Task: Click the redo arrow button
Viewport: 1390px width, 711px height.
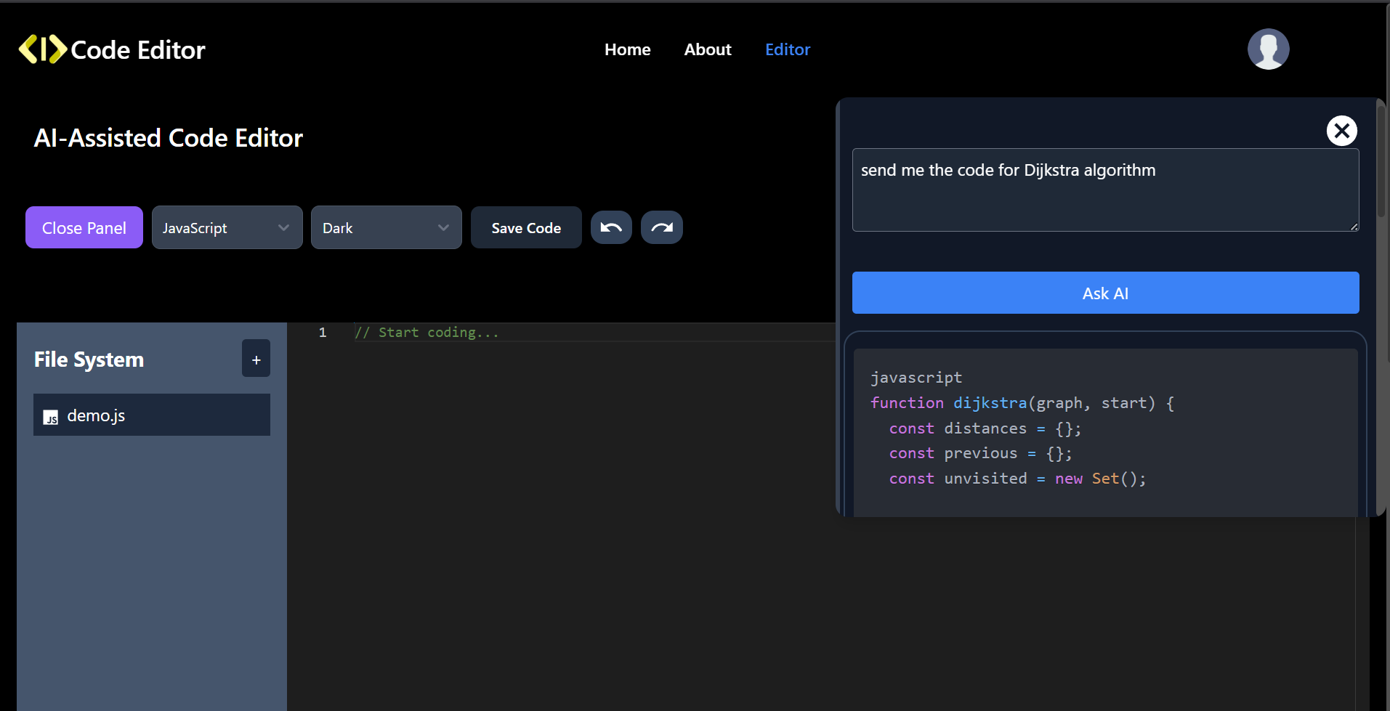Action: pos(661,228)
